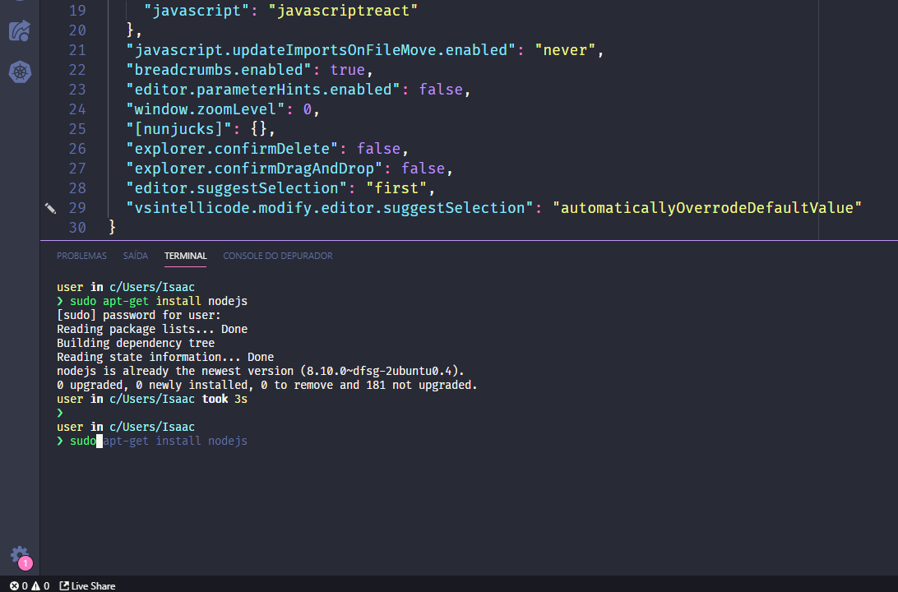Click the "window.zoomLevel" setting key
The width and height of the screenshot is (898, 592).
click(x=205, y=109)
